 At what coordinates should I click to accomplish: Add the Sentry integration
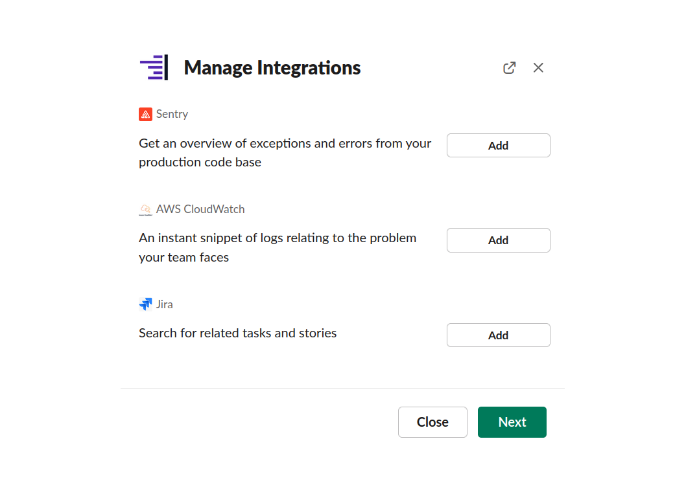pos(499,146)
